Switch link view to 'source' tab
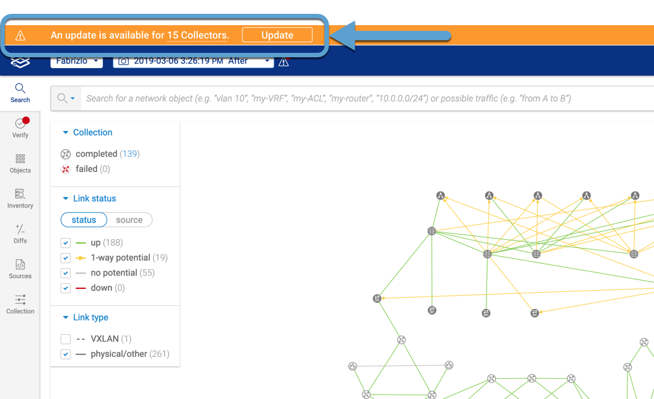Screen dimensions: 654x399 (x=129, y=220)
